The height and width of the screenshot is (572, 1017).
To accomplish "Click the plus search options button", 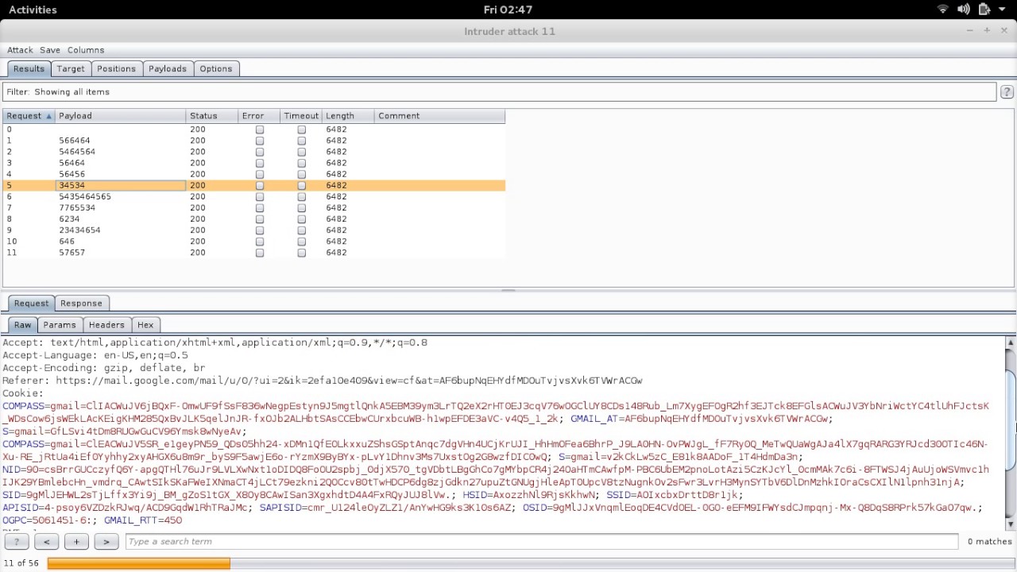I will (76, 542).
